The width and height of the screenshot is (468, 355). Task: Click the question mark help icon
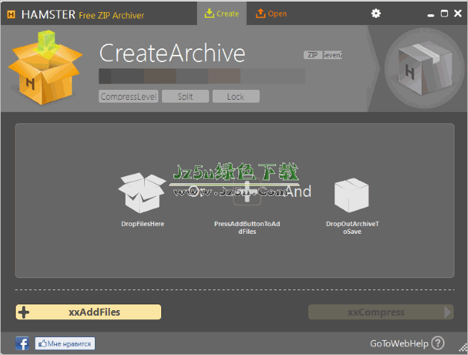438,343
